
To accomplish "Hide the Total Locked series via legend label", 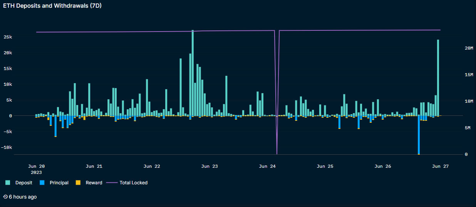I will 133,183.
